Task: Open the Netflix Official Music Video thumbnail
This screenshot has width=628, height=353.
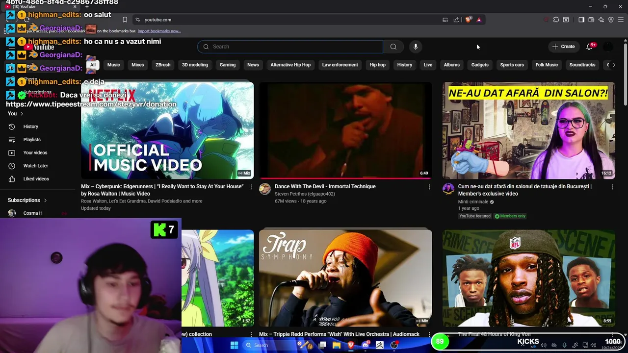Action: click(x=167, y=130)
